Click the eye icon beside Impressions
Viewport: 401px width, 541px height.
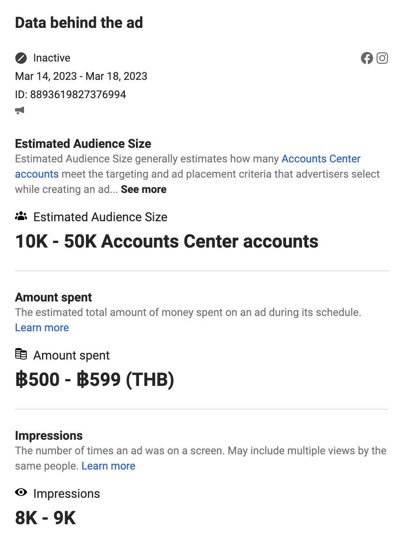[21, 492]
